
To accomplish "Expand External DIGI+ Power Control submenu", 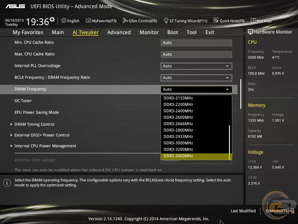I will tap(40, 135).
